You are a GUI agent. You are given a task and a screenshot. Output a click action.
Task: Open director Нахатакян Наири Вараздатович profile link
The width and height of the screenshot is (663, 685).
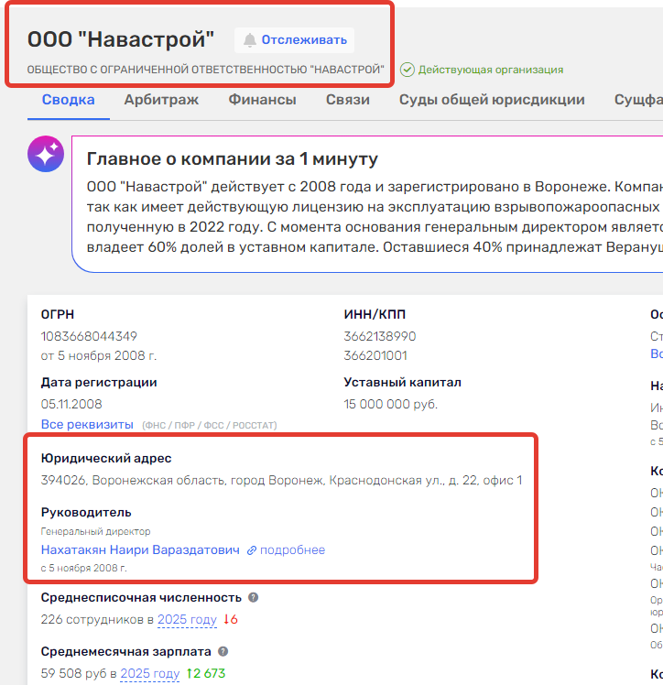(140, 550)
